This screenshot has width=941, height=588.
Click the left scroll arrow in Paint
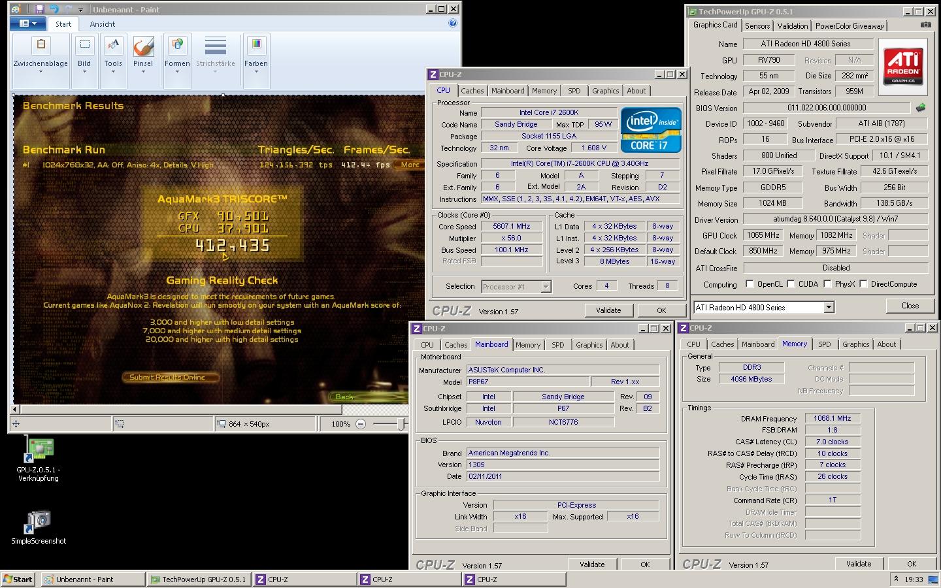[x=15, y=409]
